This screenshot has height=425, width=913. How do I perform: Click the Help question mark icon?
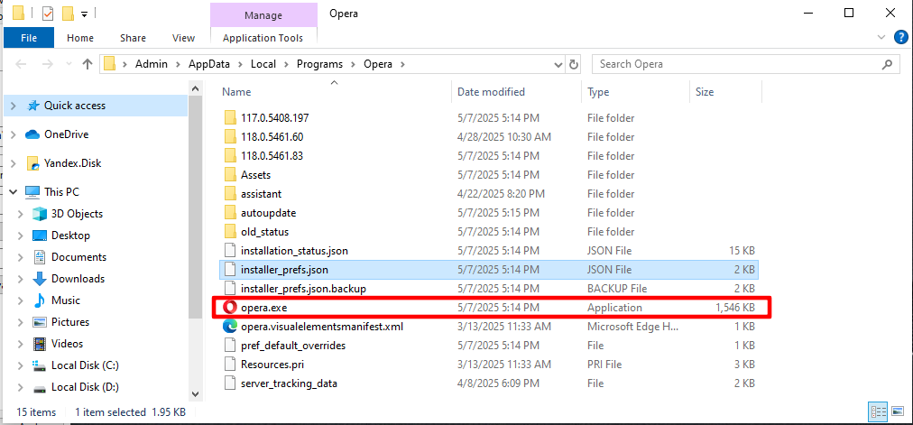[899, 38]
